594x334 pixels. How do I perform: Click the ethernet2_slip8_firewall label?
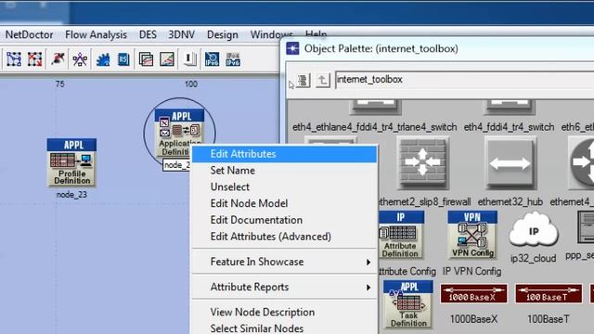[424, 202]
